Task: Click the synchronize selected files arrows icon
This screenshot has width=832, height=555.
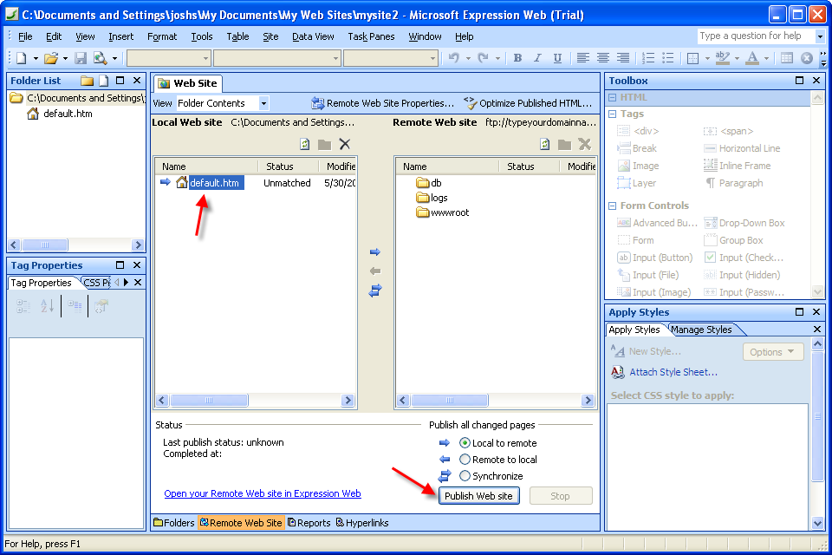Action: tap(375, 291)
